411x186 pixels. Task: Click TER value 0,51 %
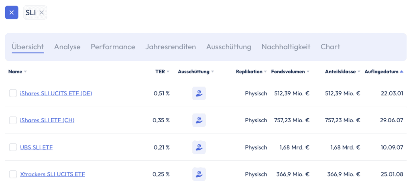[162, 93]
